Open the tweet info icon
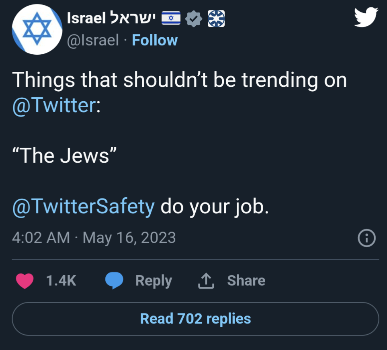387x350 pixels. click(366, 239)
